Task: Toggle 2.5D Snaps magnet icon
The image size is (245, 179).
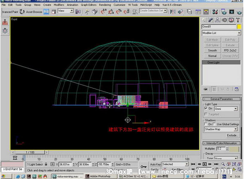Action: click(103, 12)
